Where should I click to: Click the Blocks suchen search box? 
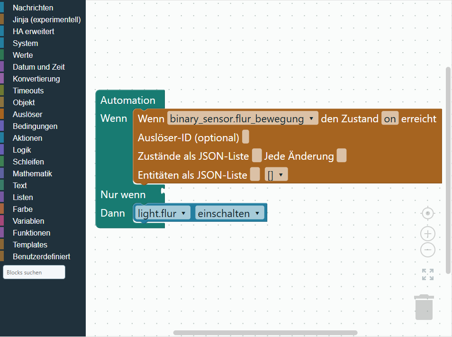[x=34, y=272]
